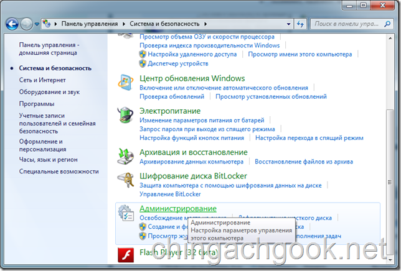Maximize the Control Panel window

(x=364, y=6)
